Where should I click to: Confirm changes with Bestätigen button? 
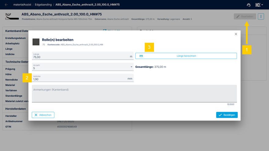[227, 115]
